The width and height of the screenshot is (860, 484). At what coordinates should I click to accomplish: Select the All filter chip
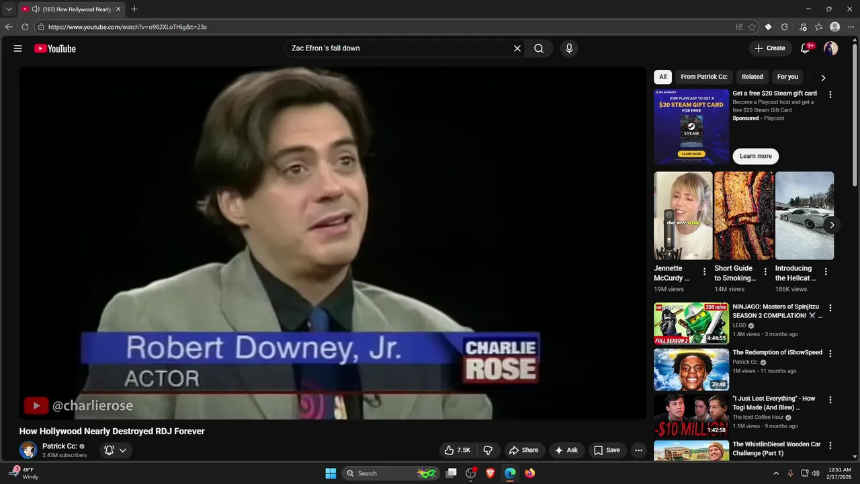[662, 77]
